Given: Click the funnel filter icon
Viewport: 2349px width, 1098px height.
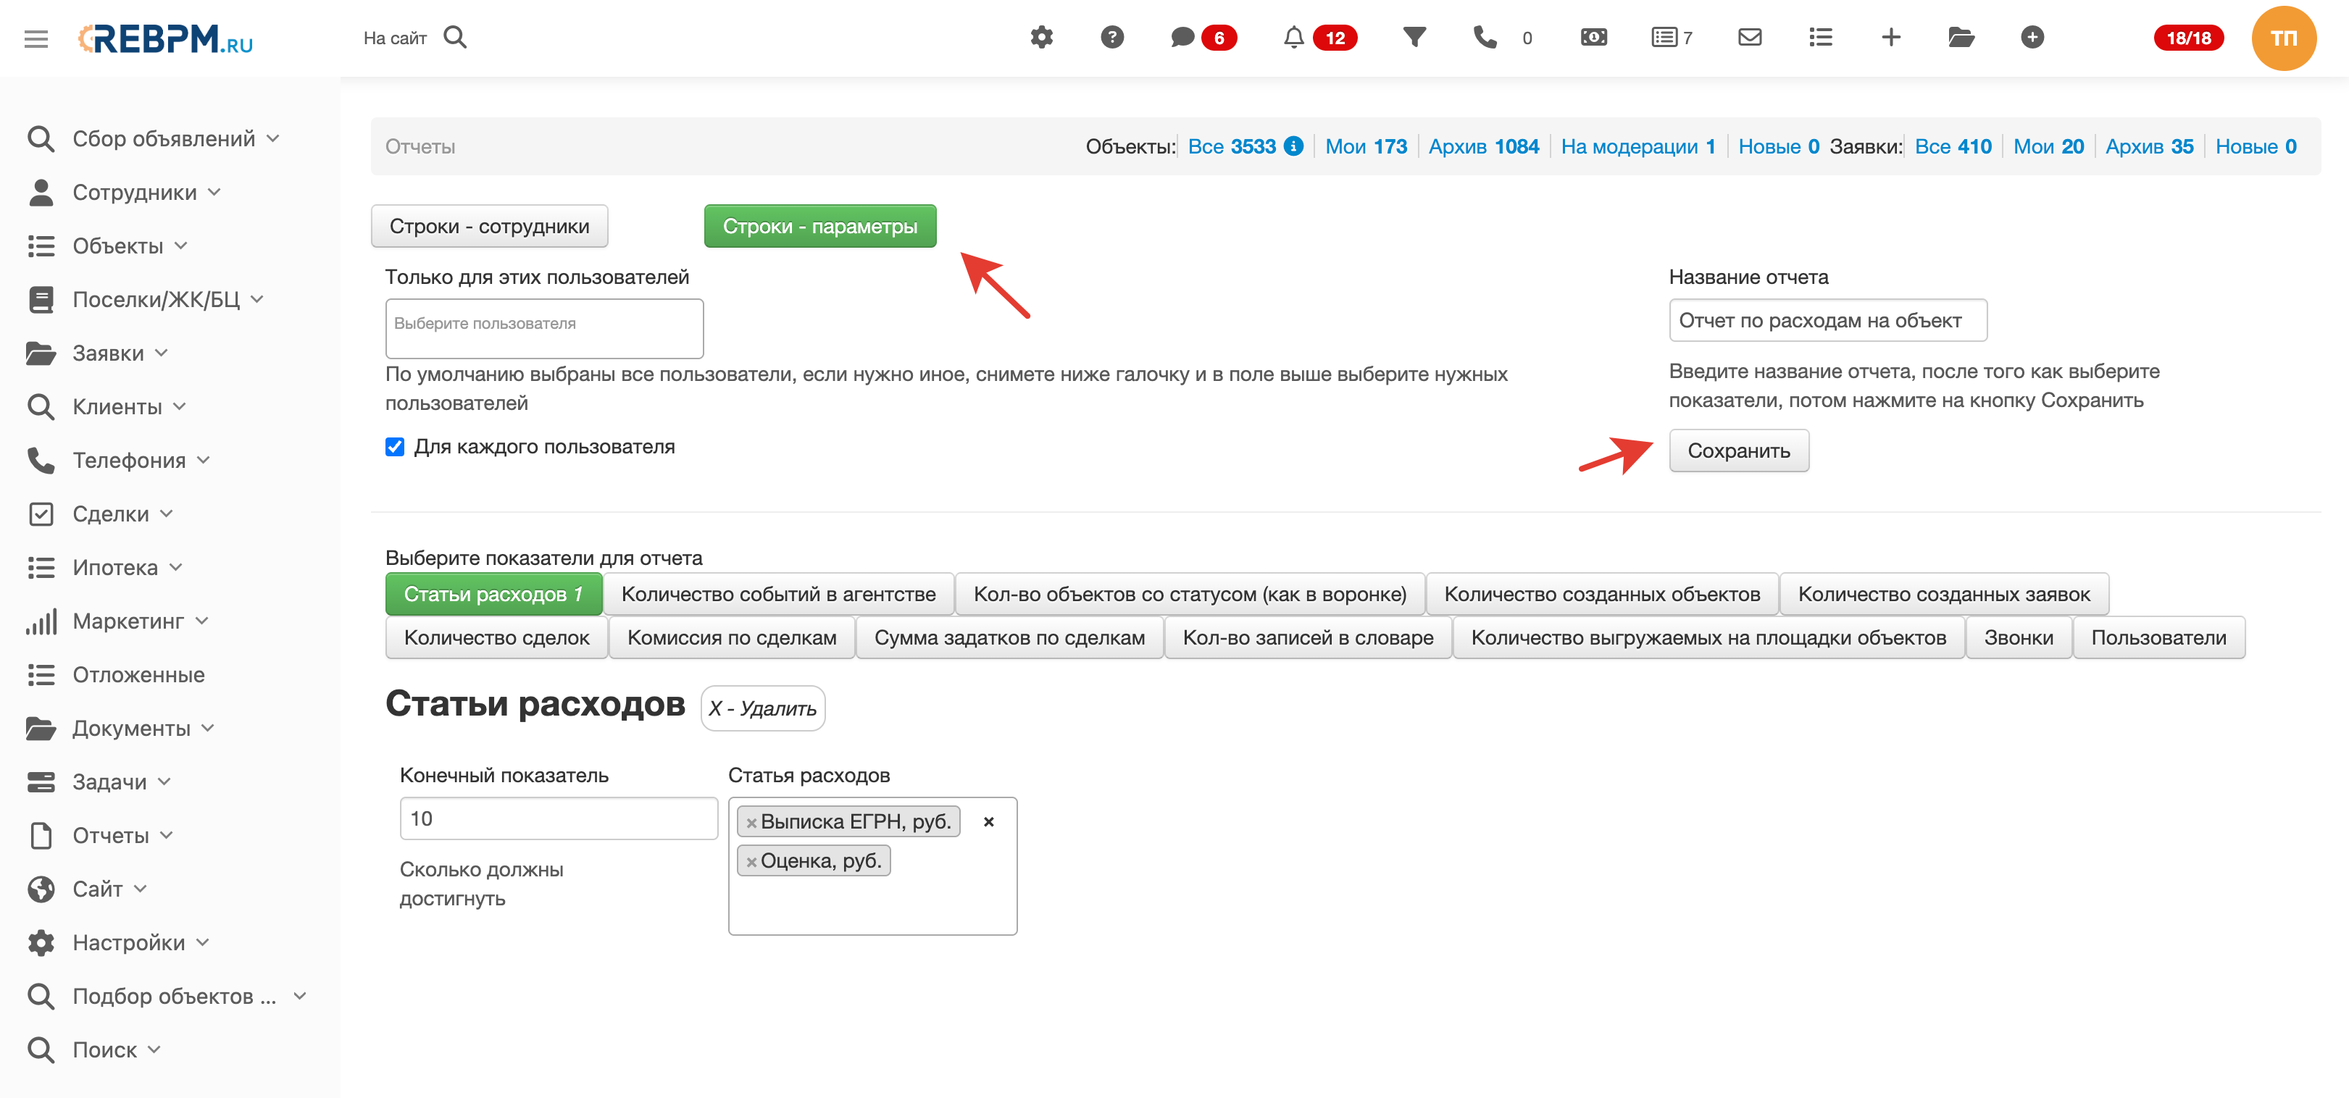Looking at the screenshot, I should click(x=1414, y=38).
